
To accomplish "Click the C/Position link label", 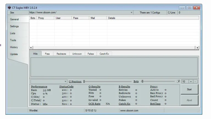I will (75, 82).
